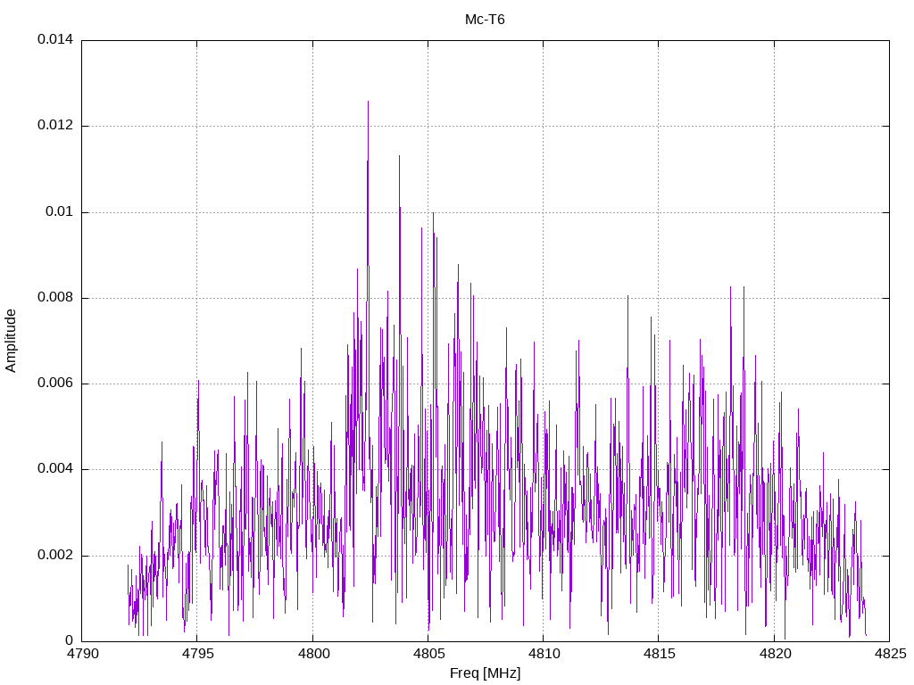Click the tallest spectrum peak near 4802 MHz
Image resolution: width=914 pixels, height=685 pixels.
coord(368,103)
